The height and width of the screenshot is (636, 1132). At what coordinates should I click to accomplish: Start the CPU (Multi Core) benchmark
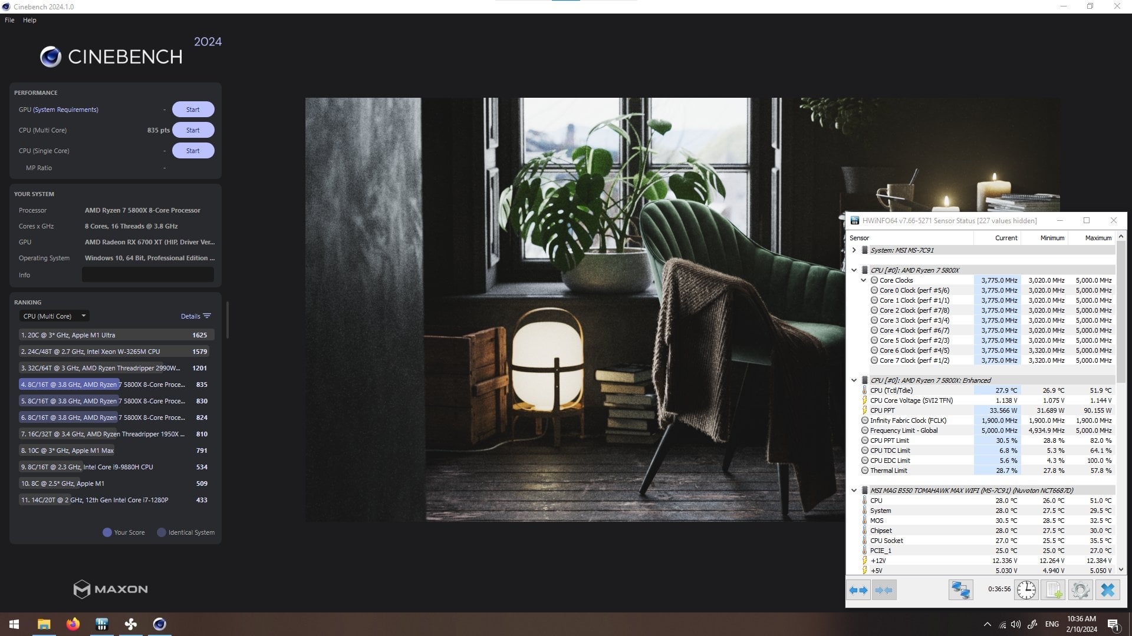pos(193,130)
